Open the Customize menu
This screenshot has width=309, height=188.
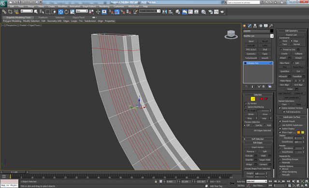tap(118, 6)
